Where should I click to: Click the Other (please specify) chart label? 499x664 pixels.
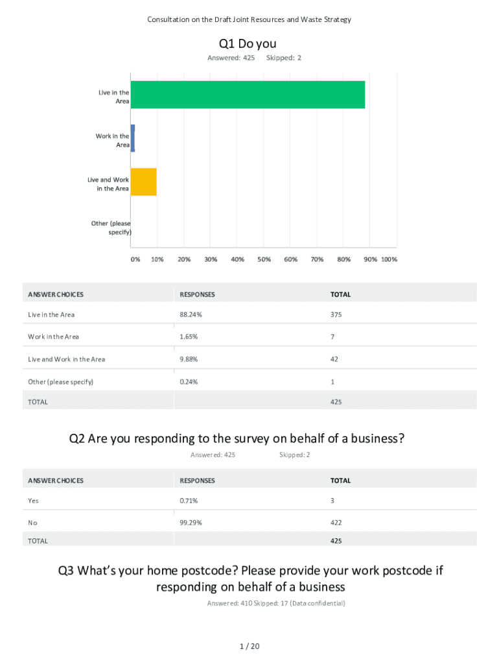[111, 228]
